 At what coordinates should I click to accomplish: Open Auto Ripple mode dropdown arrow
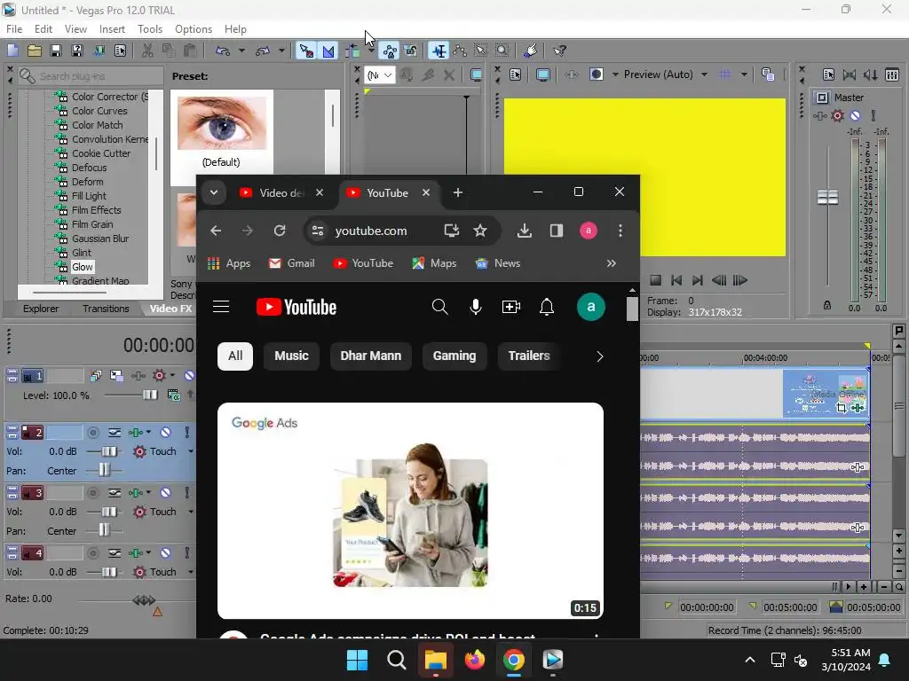point(370,51)
